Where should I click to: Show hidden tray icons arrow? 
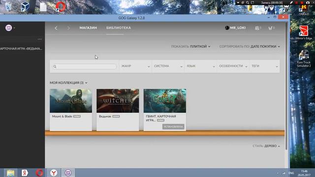point(278,173)
